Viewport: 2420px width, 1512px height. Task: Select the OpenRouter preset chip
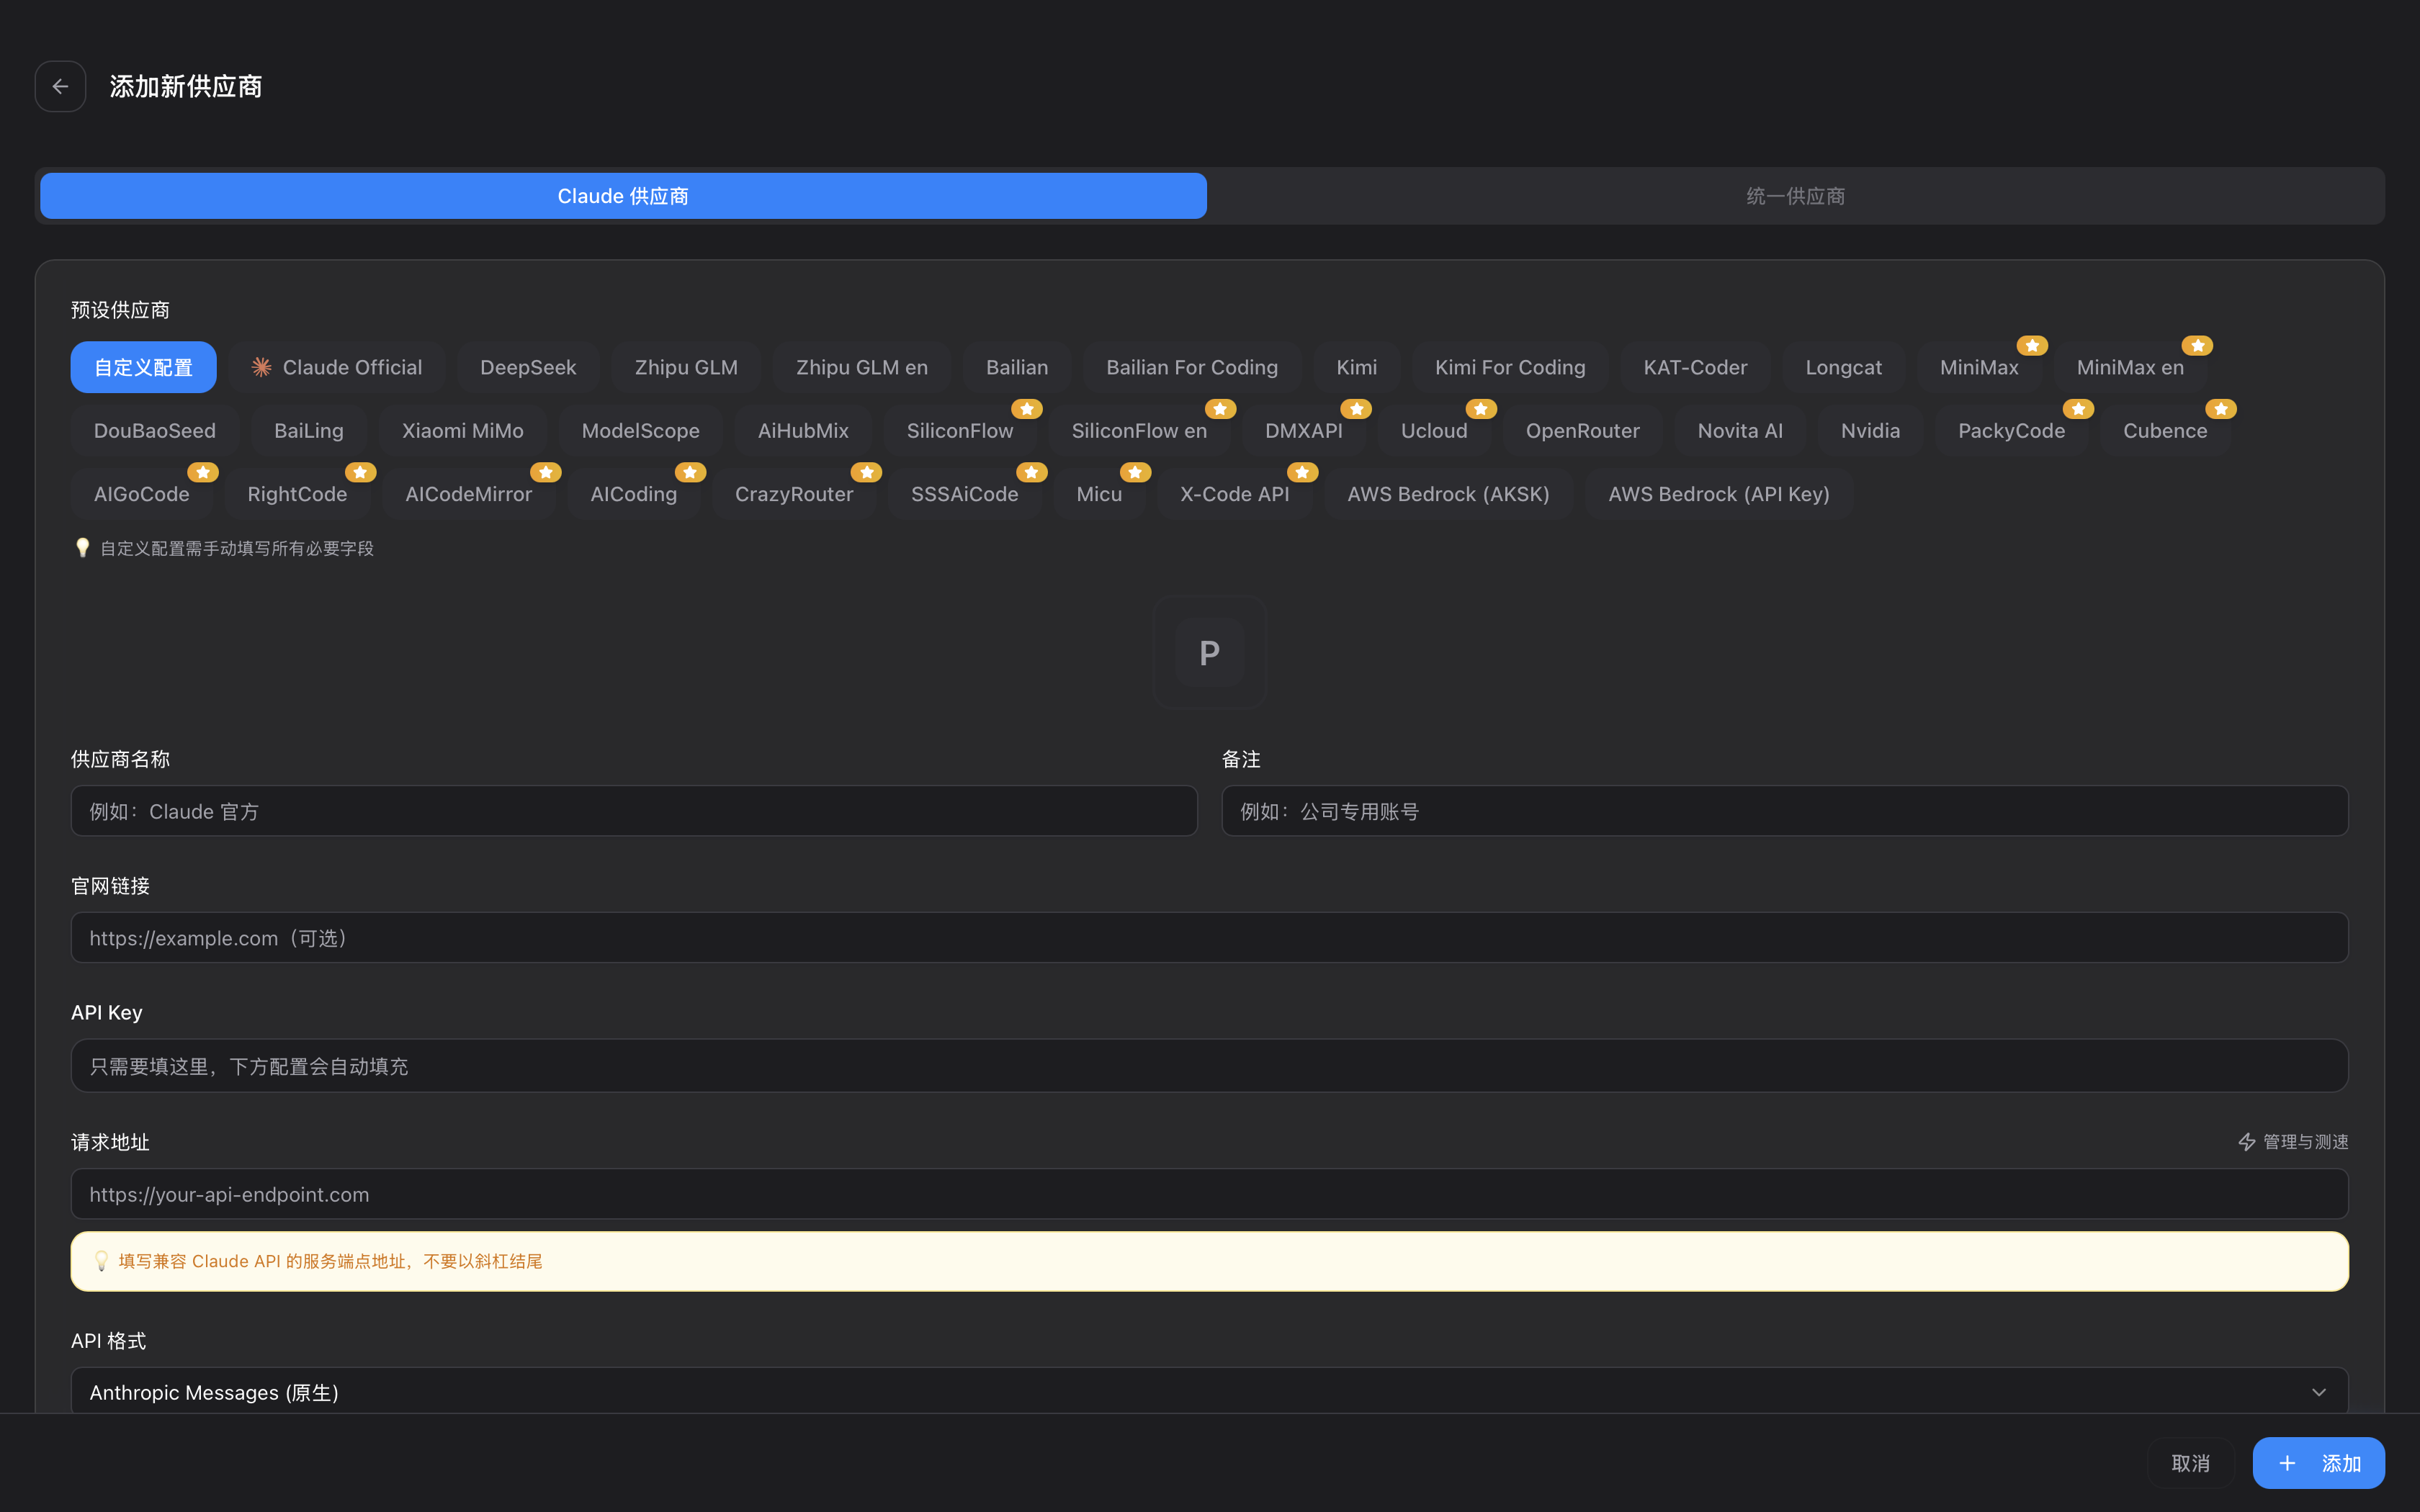click(1582, 431)
